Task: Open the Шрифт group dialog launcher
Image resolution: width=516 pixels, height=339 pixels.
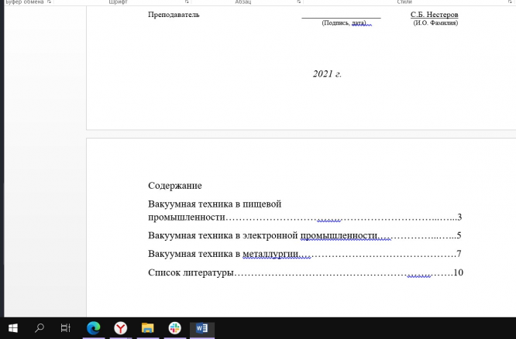Action: click(x=187, y=2)
